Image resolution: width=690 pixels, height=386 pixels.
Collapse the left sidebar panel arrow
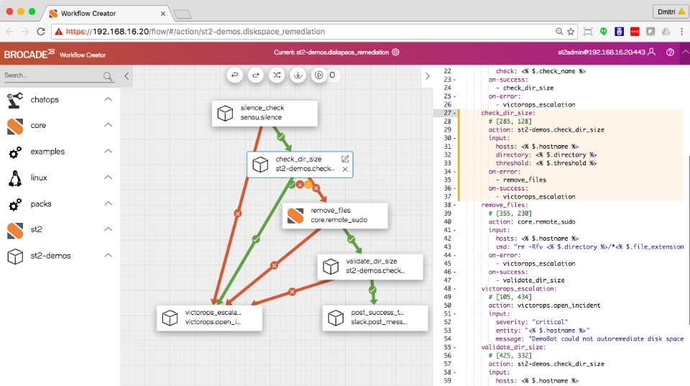[x=126, y=75]
